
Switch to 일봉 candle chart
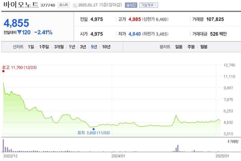tap(179, 47)
